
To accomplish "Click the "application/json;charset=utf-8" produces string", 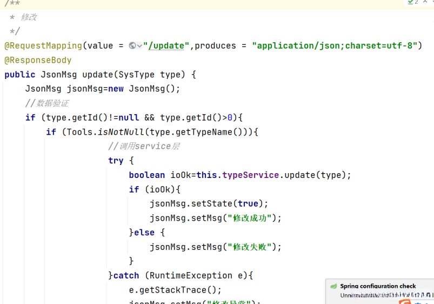I will [x=335, y=46].
